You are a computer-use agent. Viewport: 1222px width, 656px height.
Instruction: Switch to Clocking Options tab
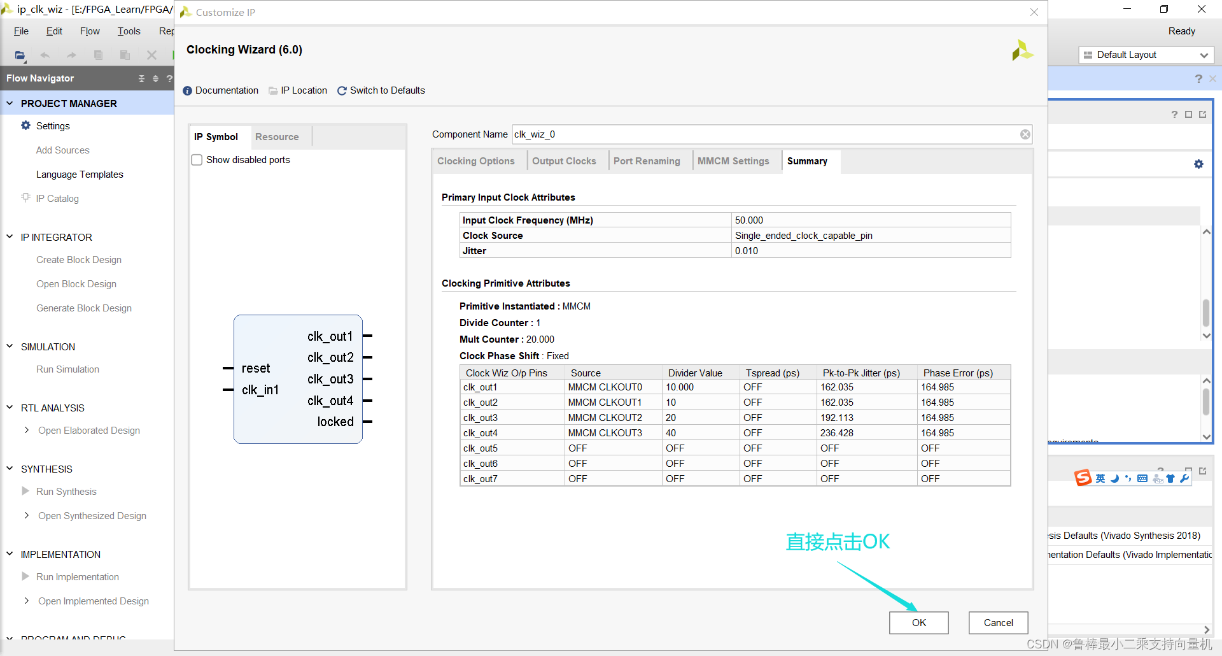pos(475,161)
